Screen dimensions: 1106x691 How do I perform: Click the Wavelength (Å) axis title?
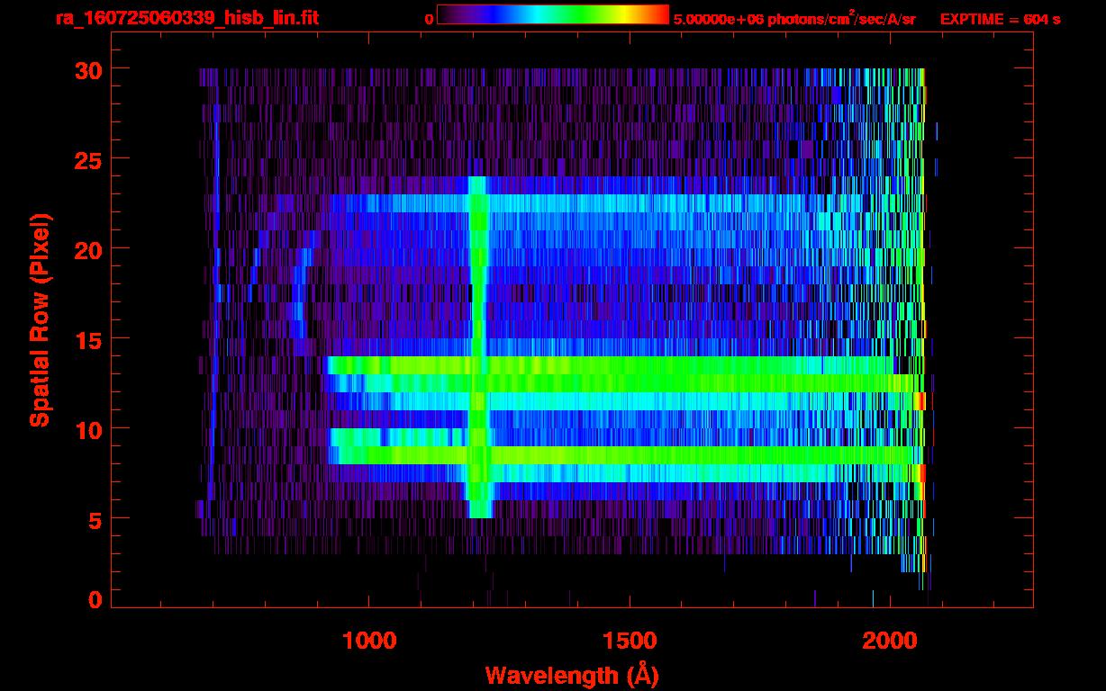point(570,675)
